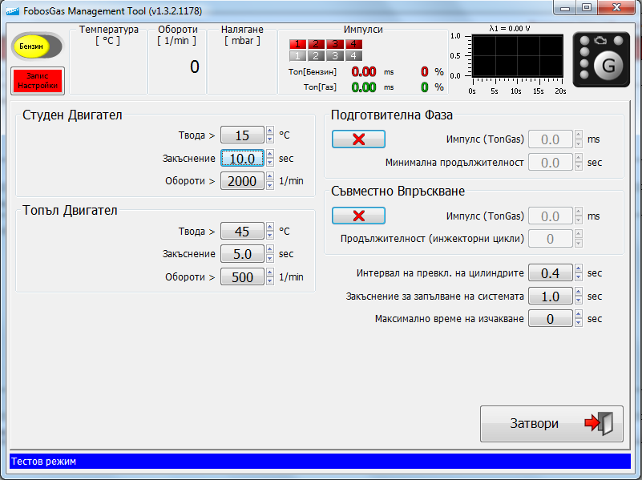Screen dimensions: 642x480
Task: Increase Студен Двигател Твода temperature with up arrow
Action: pyautogui.click(x=270, y=131)
